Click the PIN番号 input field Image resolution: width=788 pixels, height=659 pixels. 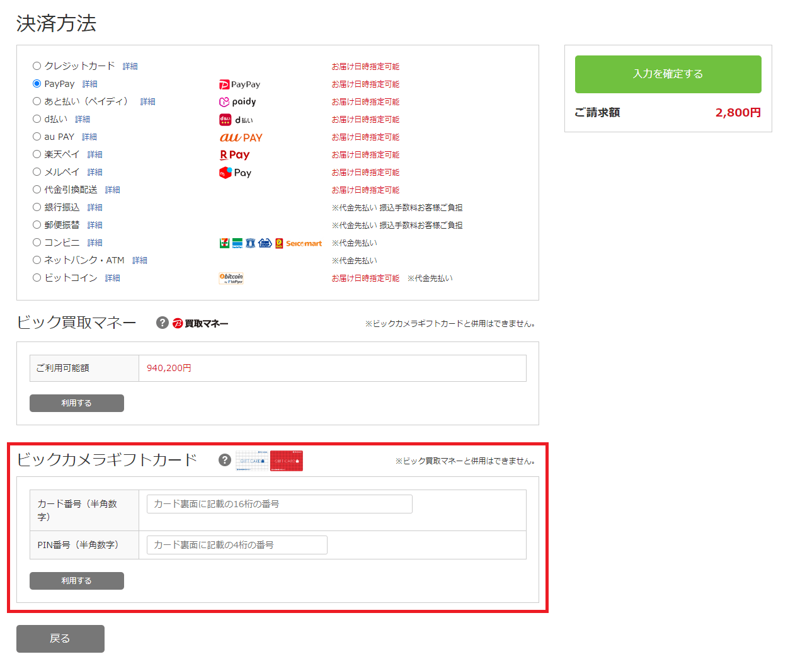[237, 545]
